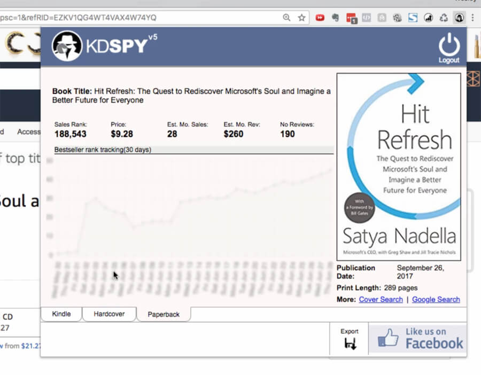Click the Like us on Facebook thumbs-up banner

point(418,339)
